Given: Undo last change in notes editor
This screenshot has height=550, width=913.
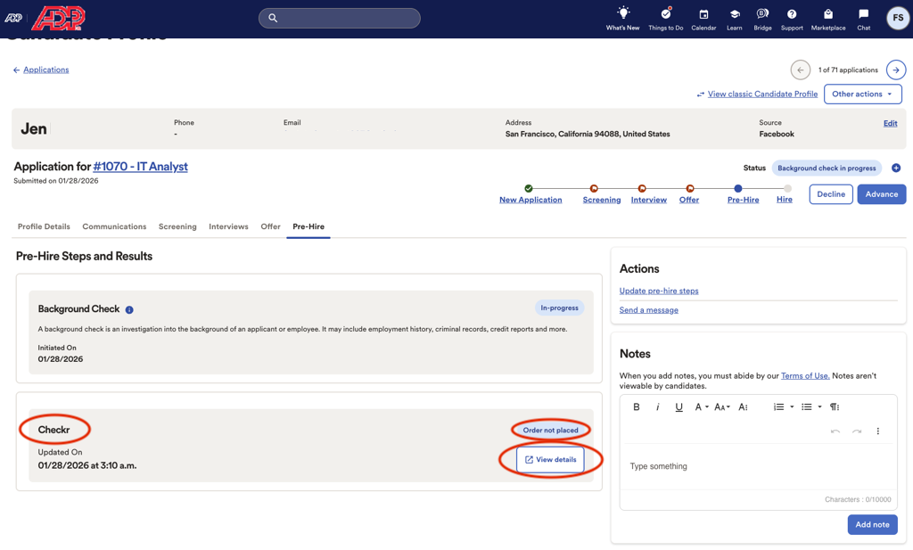Looking at the screenshot, I should pyautogui.click(x=835, y=431).
